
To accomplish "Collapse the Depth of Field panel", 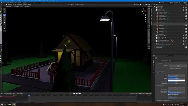I will pos(156,86).
